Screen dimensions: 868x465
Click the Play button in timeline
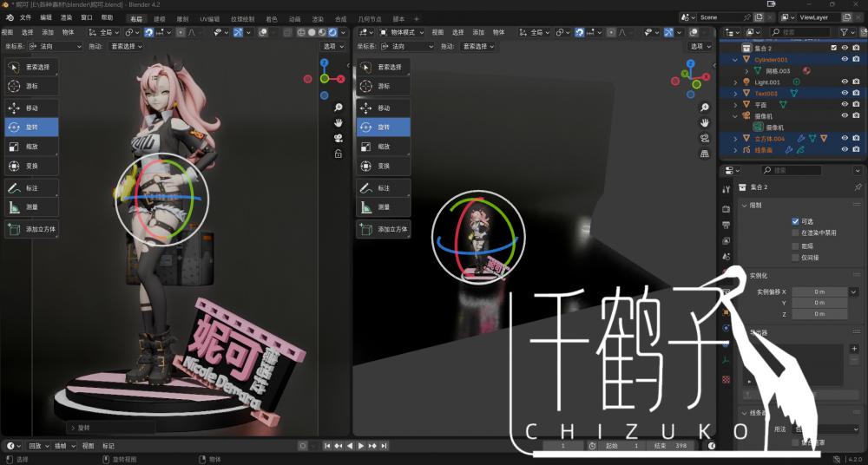click(x=361, y=446)
